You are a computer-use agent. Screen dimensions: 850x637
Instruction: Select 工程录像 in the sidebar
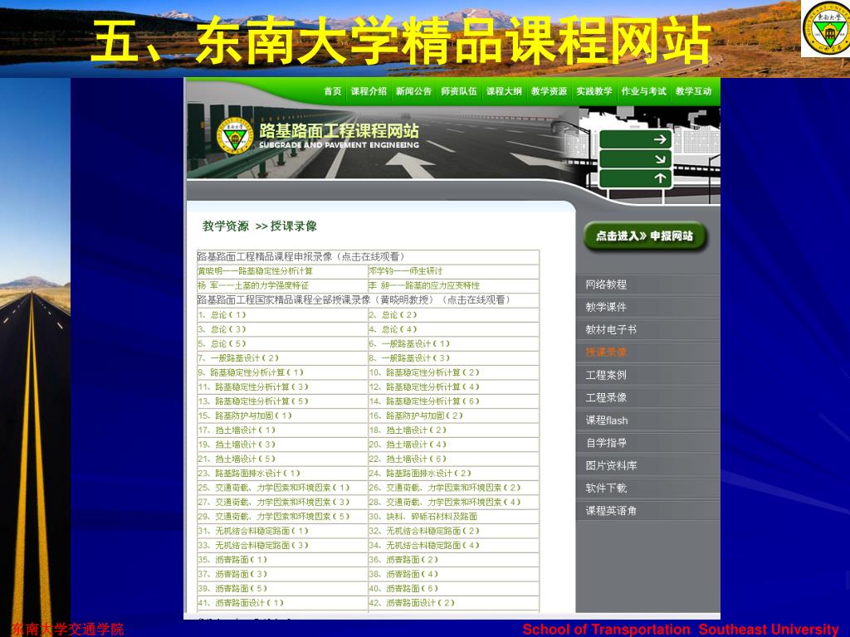(606, 397)
